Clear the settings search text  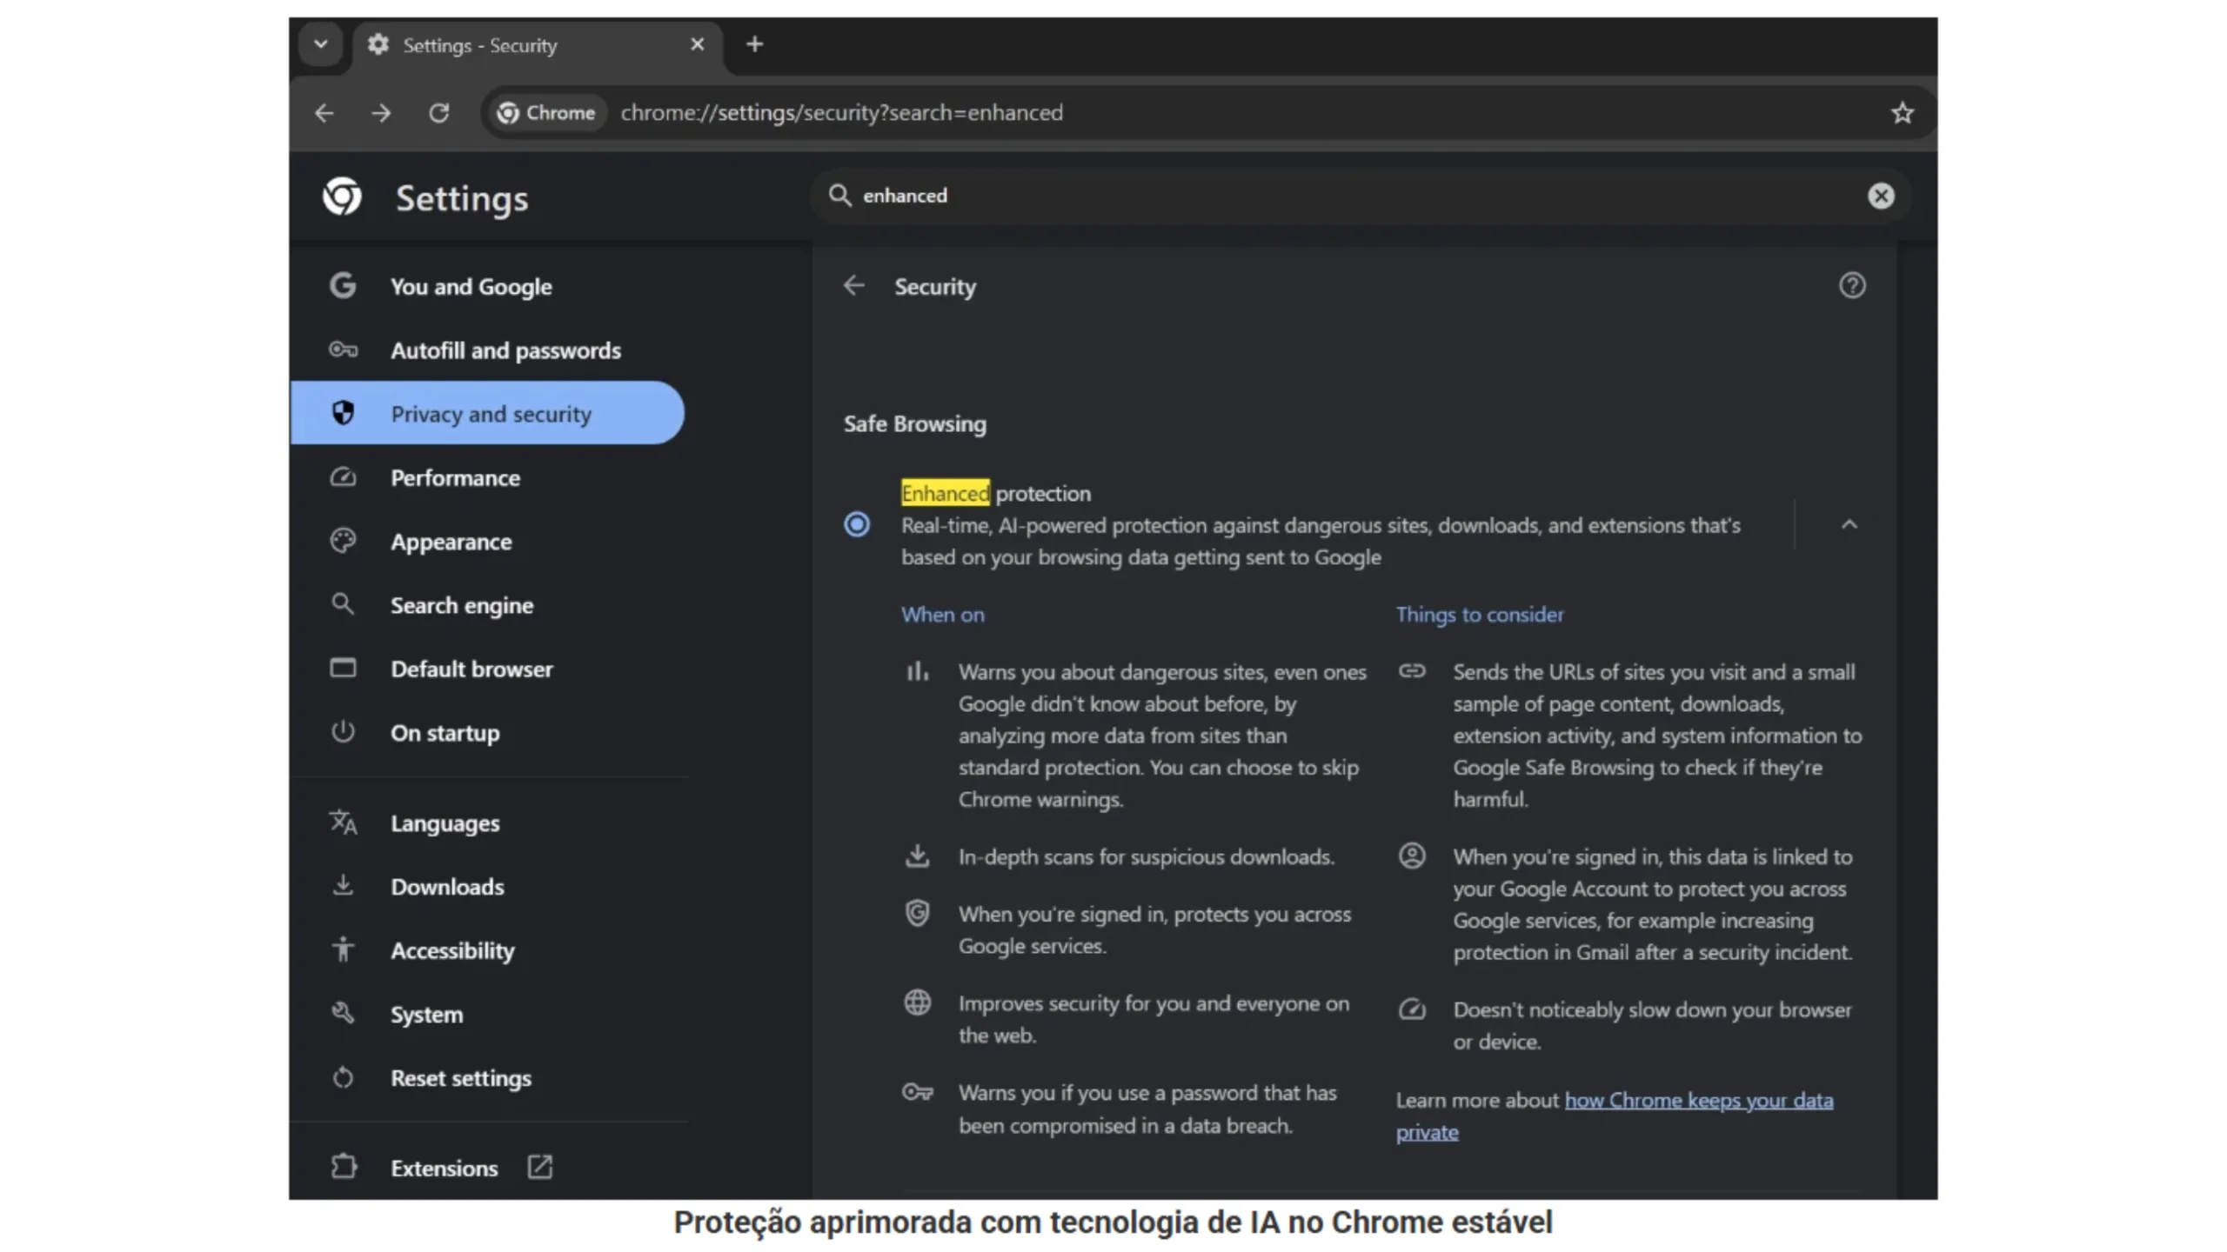pos(1881,196)
